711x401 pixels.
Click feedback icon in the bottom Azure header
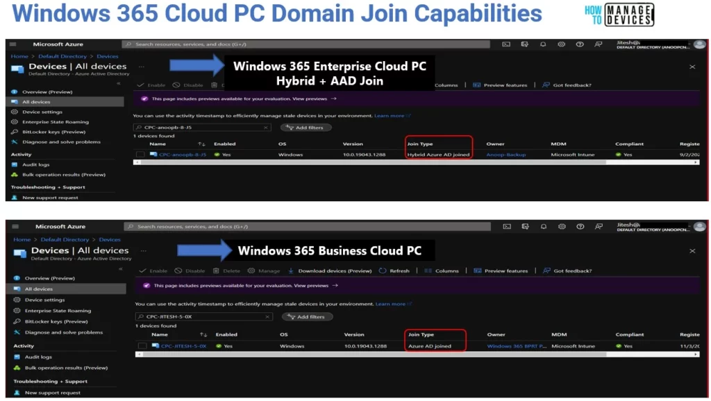click(599, 227)
